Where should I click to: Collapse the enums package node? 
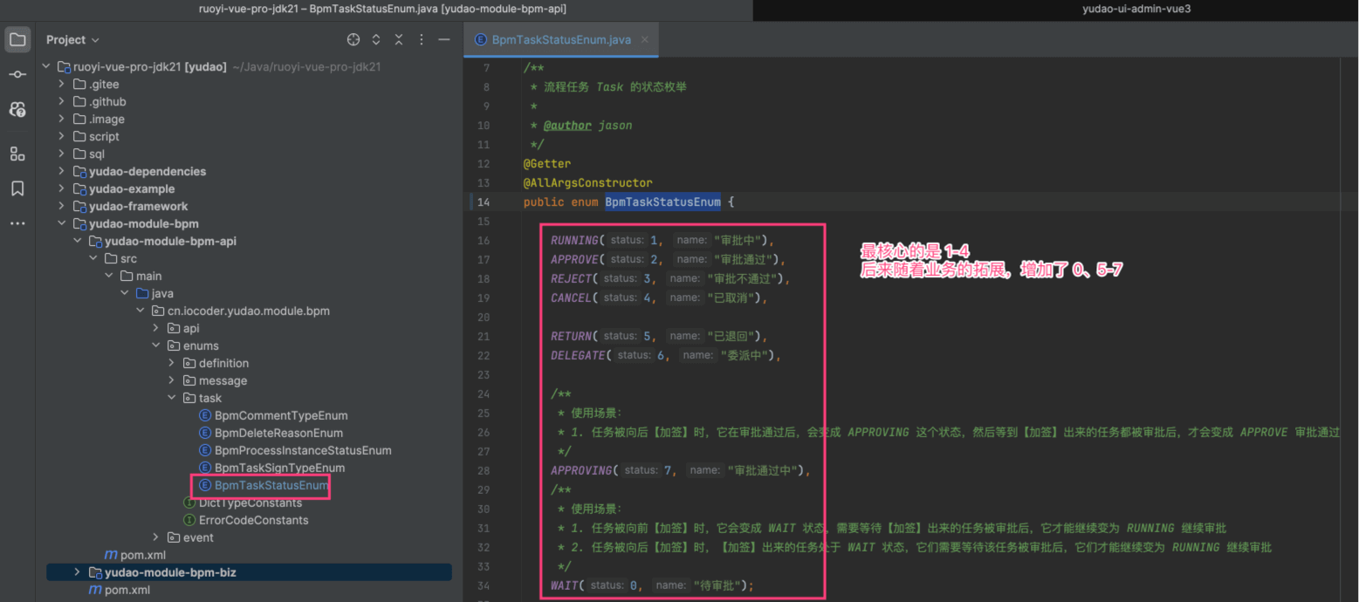155,345
